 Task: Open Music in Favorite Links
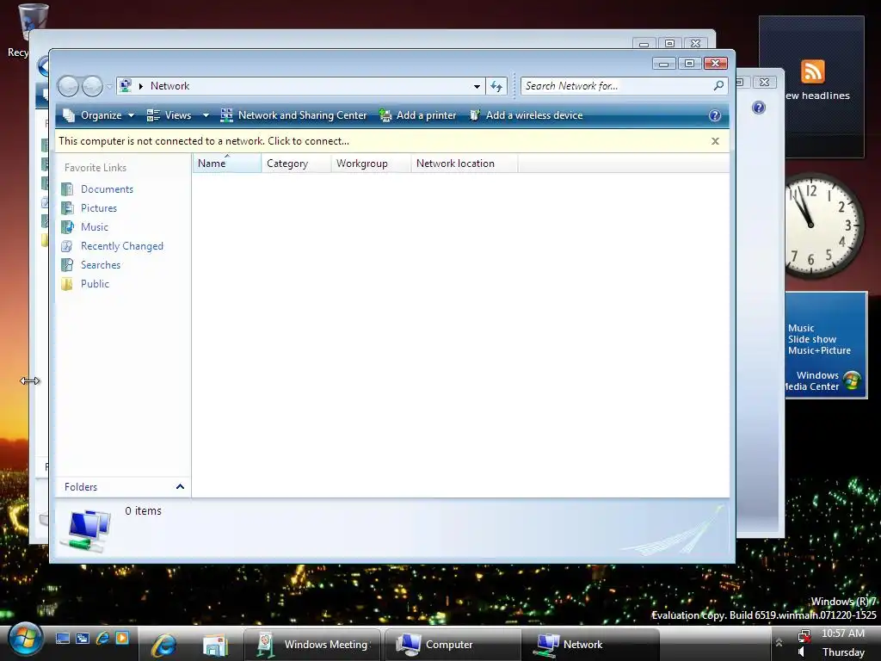click(x=95, y=227)
